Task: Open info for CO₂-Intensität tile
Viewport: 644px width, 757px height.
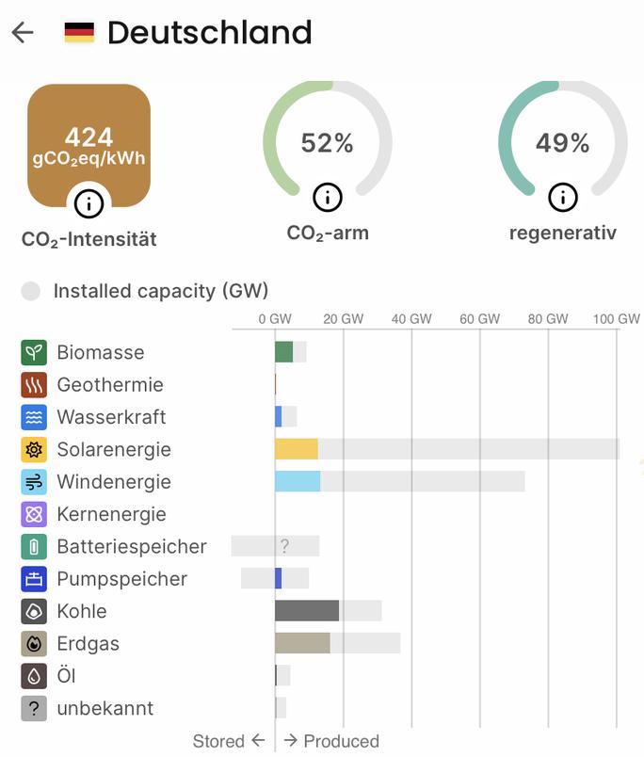Action: [89, 201]
